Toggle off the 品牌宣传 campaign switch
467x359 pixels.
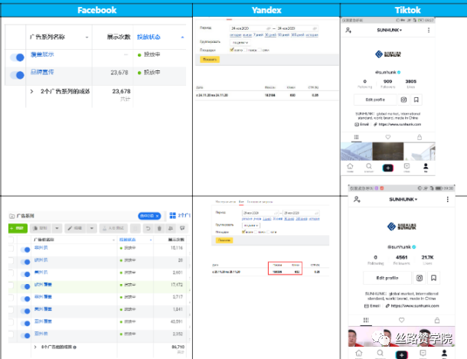17,74
